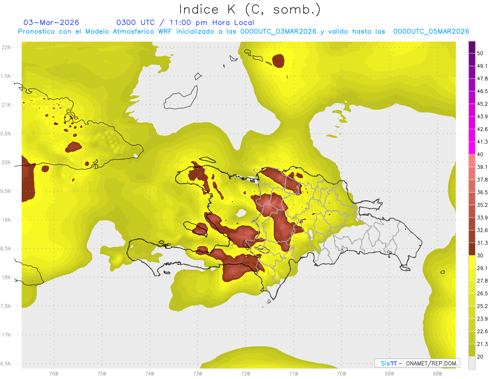Click the colorbar value '25.2'

pyautogui.click(x=482, y=306)
